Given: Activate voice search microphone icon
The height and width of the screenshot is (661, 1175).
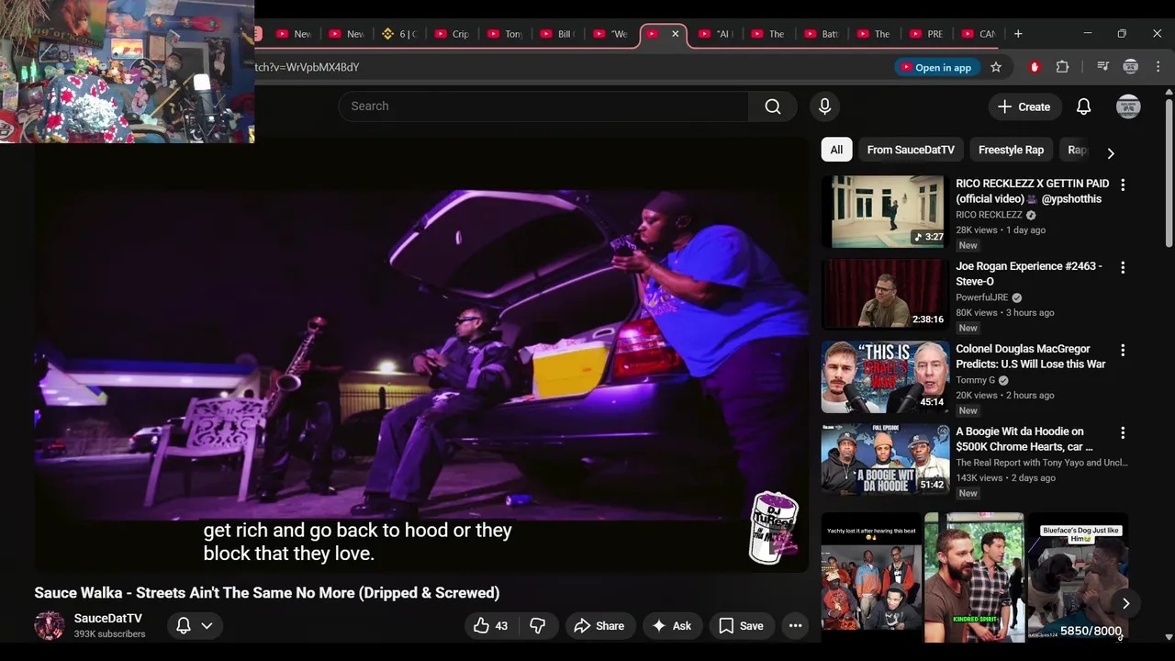Looking at the screenshot, I should 824,106.
